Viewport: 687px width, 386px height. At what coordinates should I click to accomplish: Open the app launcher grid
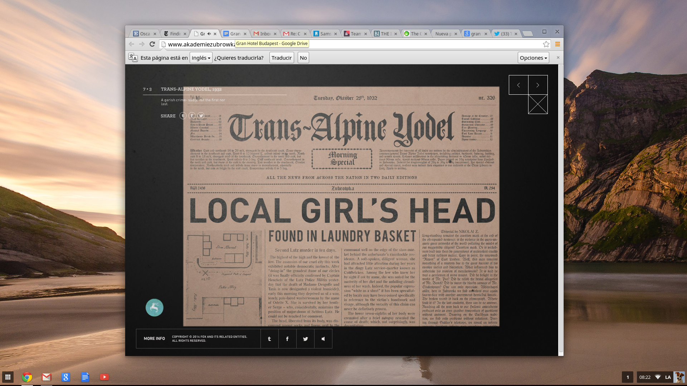[8, 377]
